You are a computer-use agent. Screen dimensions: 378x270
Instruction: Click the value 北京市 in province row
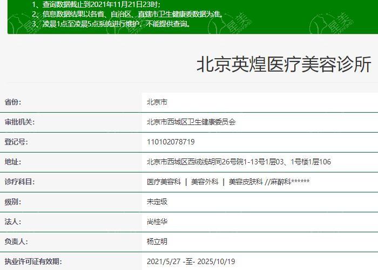[x=157, y=102]
